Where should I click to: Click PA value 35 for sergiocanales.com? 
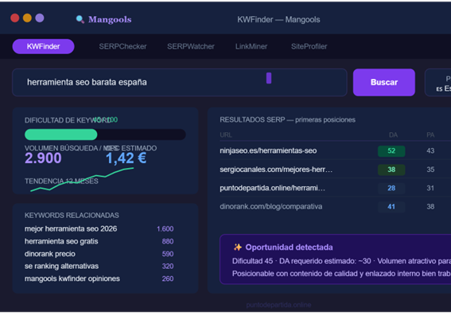point(430,170)
